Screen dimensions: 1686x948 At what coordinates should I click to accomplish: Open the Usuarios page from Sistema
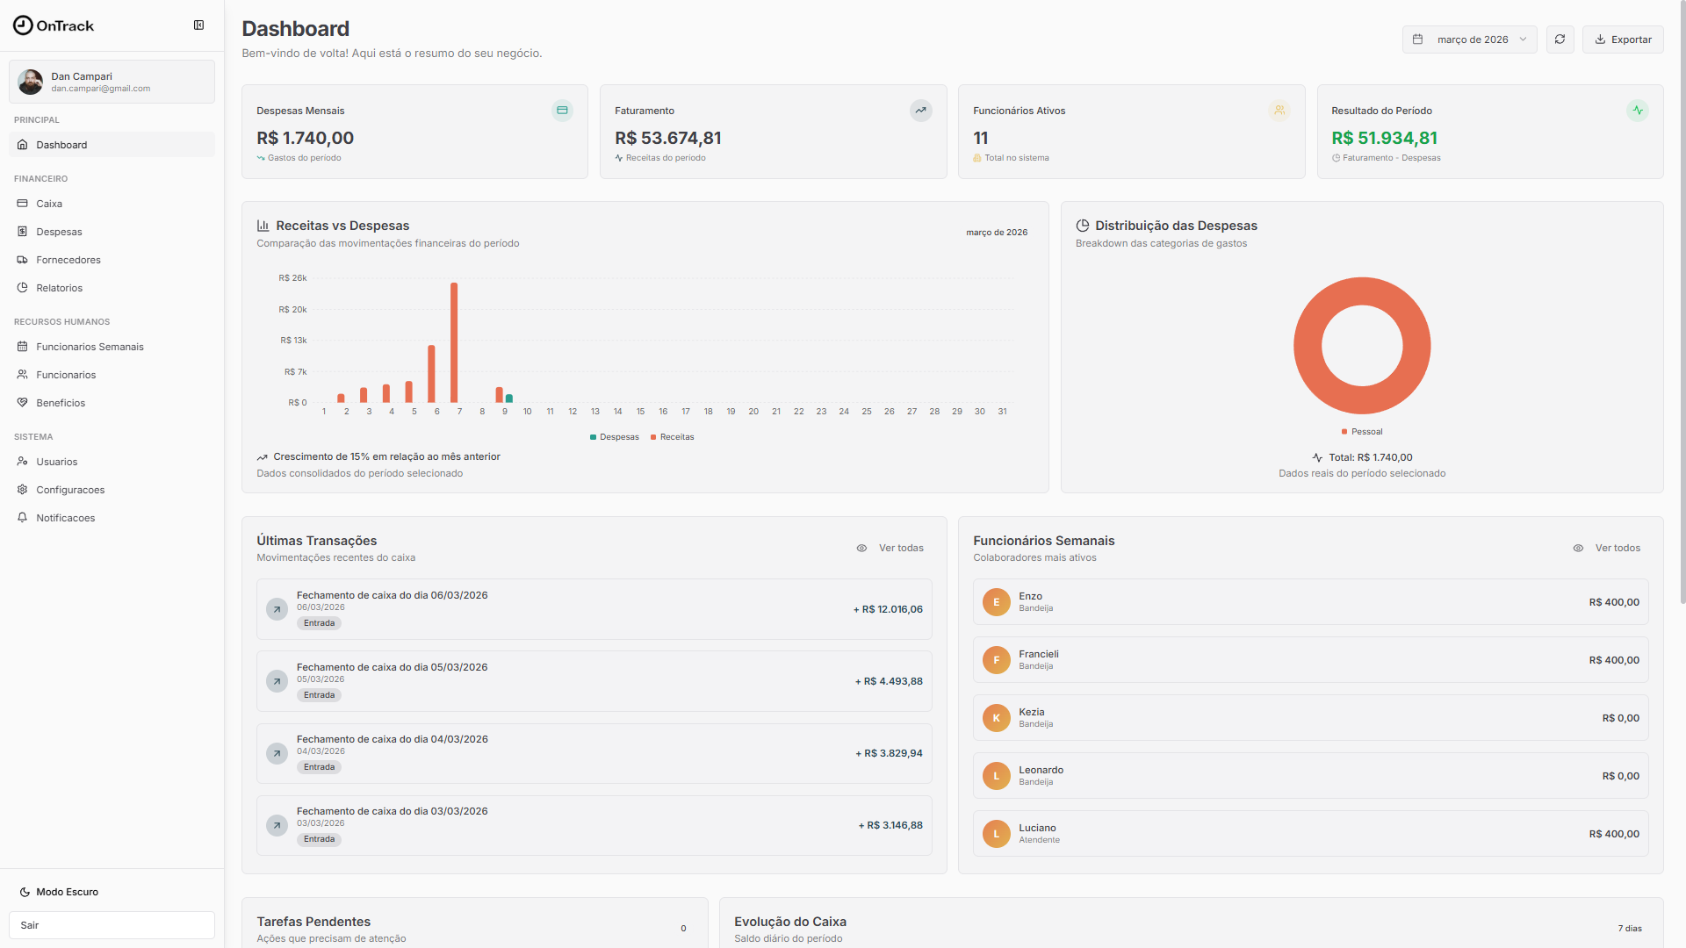(x=56, y=461)
